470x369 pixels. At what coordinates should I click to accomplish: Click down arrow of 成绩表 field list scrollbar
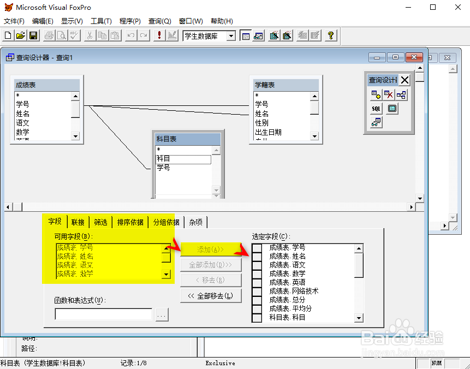75,136
